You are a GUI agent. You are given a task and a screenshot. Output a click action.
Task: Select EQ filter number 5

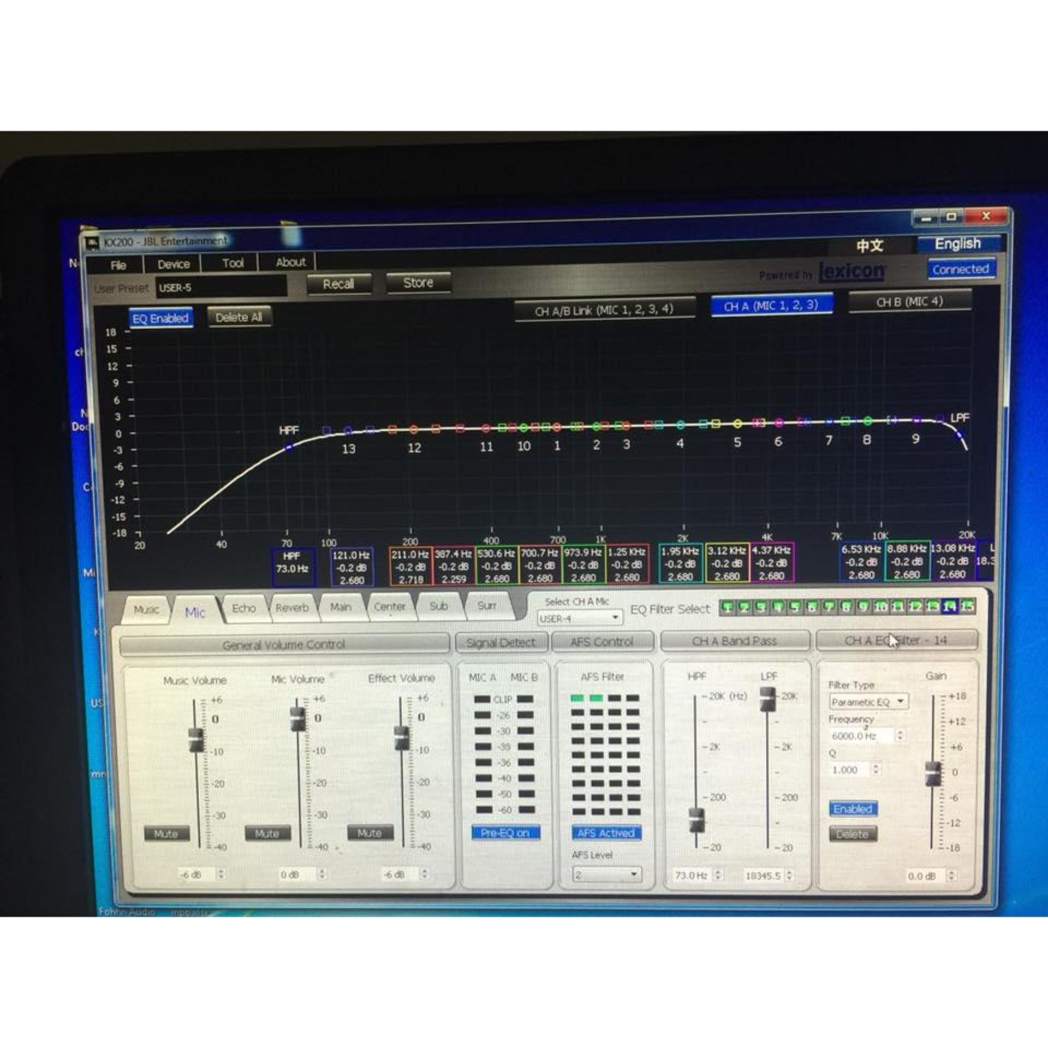pos(795,607)
